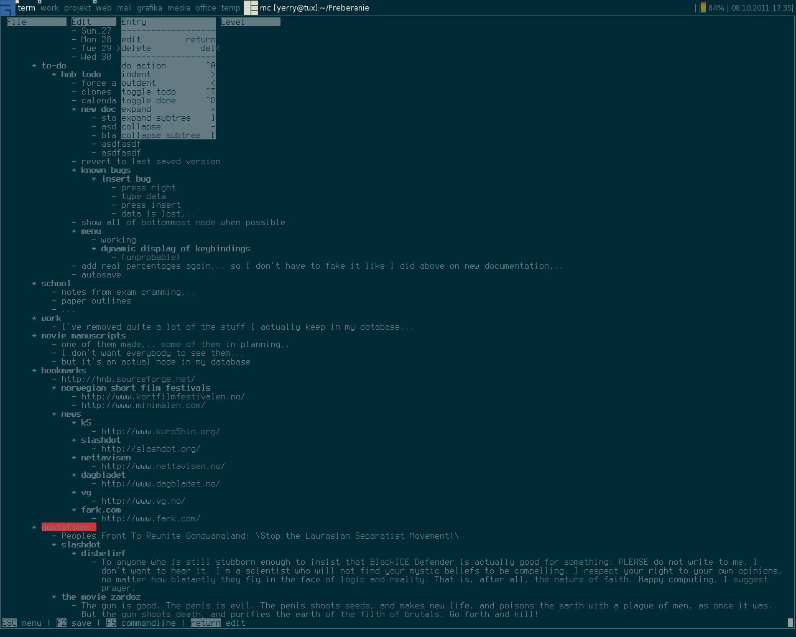Switch to the web workspace tag
This screenshot has height=637, width=796.
(x=104, y=8)
